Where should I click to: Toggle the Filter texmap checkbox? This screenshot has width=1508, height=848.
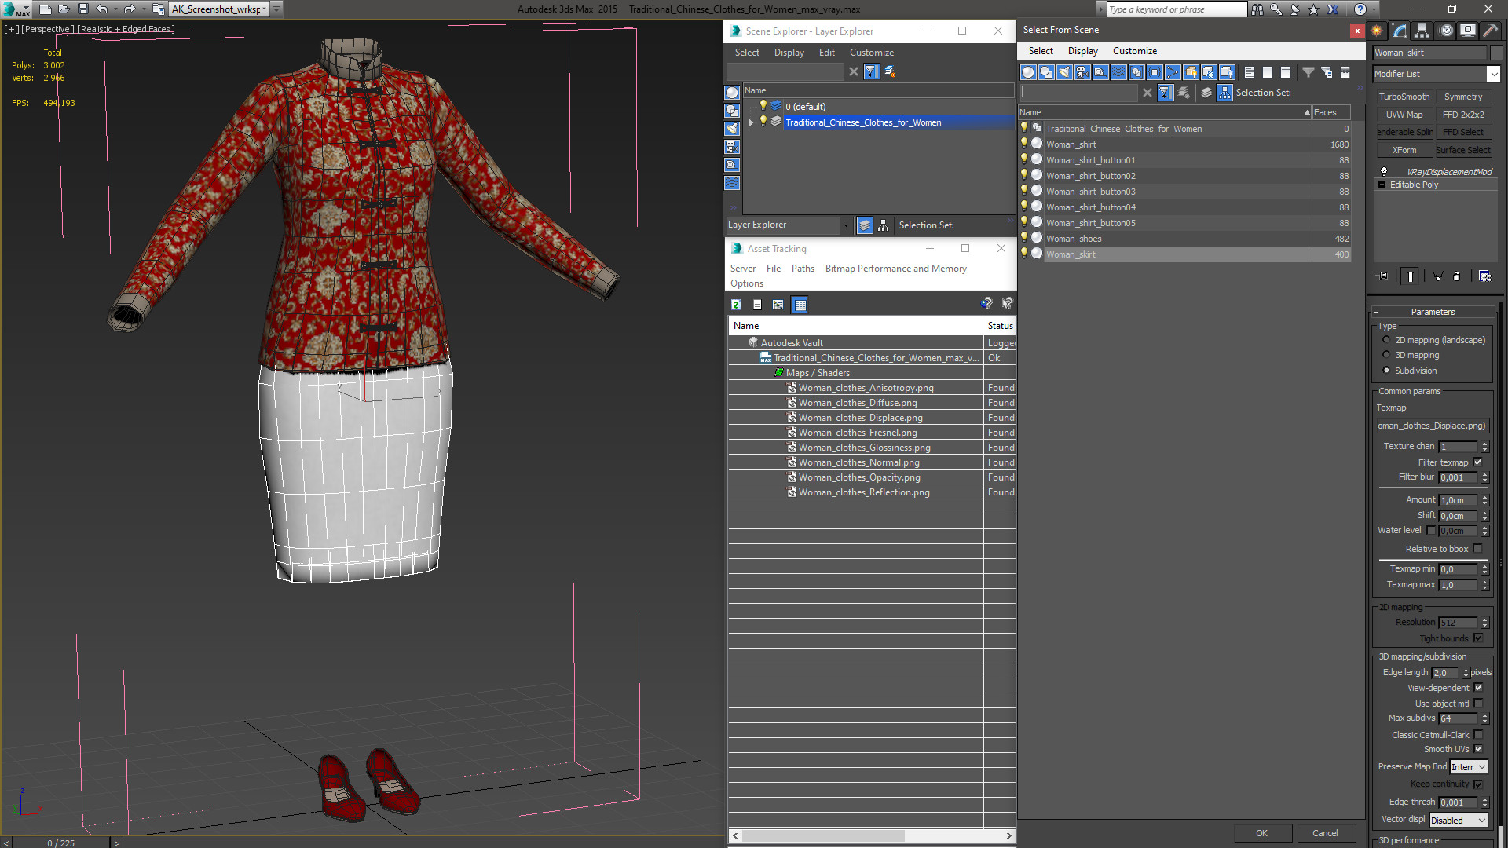point(1477,462)
